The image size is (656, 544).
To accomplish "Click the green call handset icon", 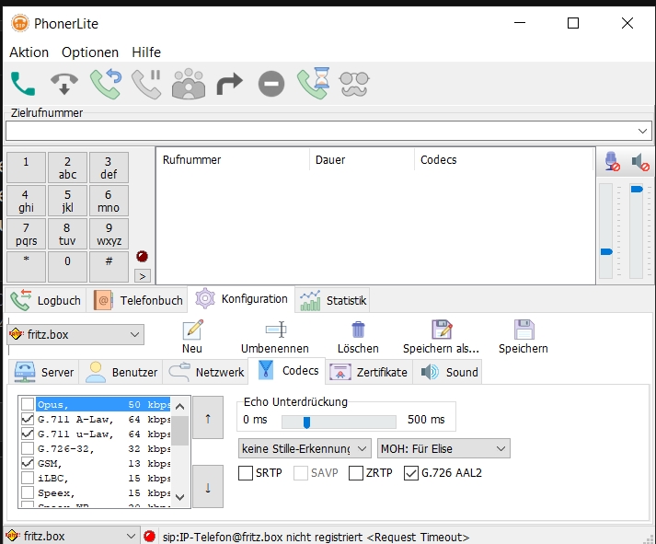I will 23,84.
